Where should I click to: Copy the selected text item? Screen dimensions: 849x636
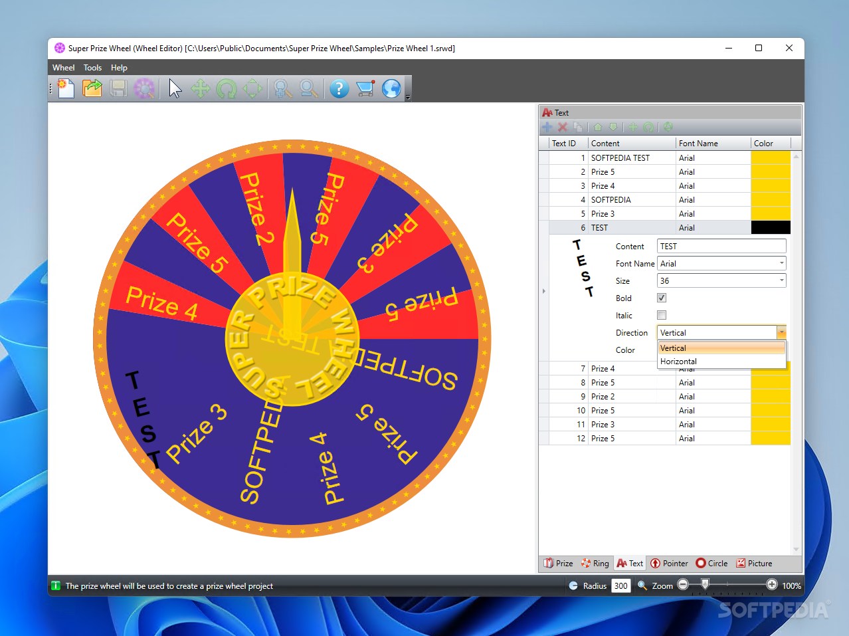pyautogui.click(x=578, y=127)
